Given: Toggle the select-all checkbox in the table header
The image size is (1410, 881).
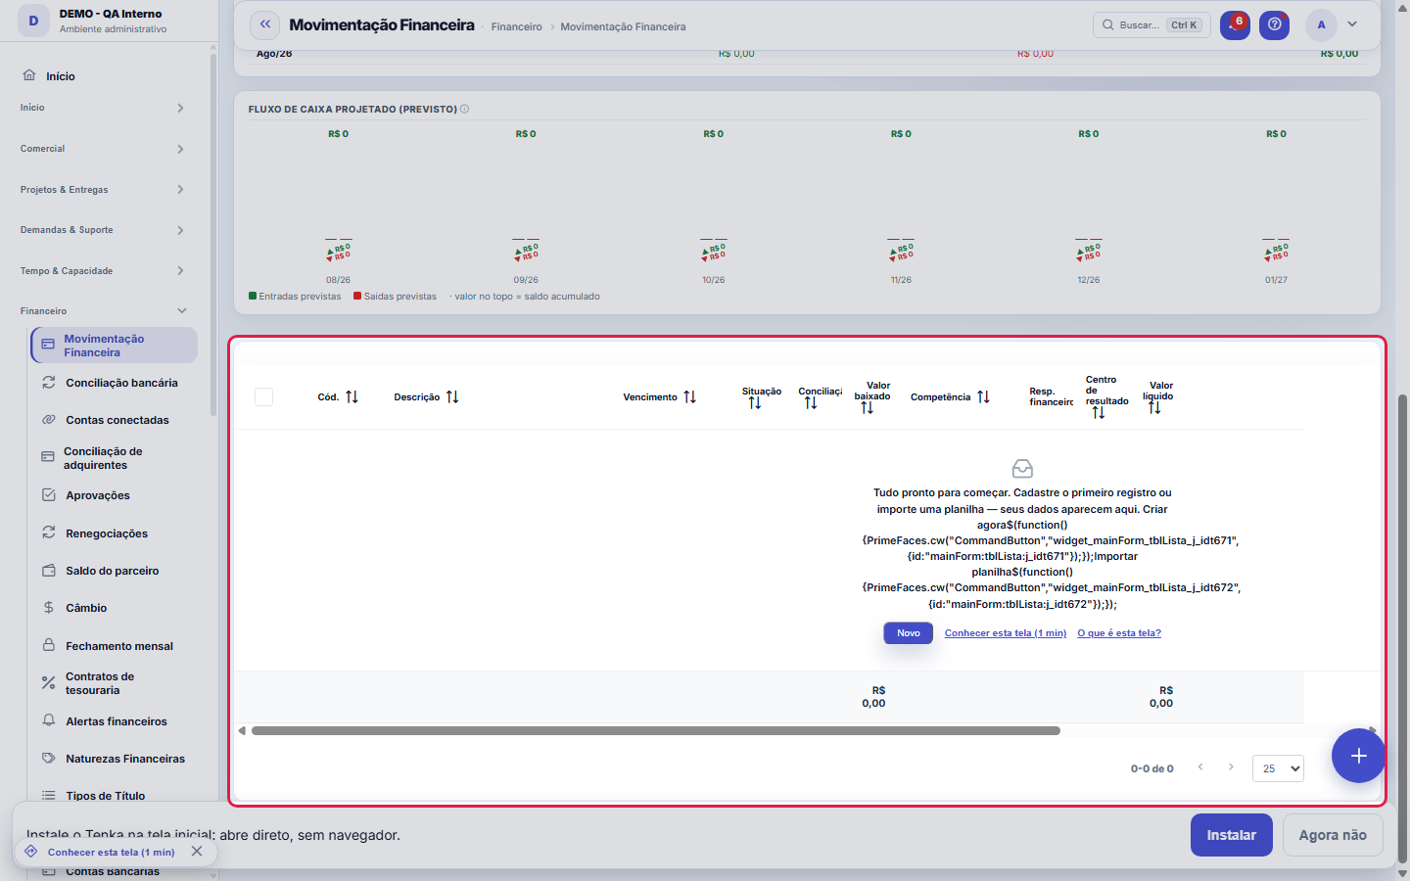Looking at the screenshot, I should pyautogui.click(x=263, y=396).
